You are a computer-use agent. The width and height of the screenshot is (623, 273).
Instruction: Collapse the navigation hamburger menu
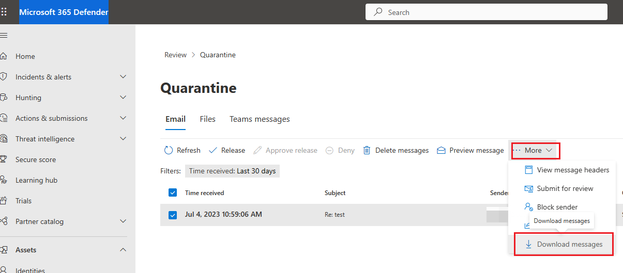pos(4,36)
